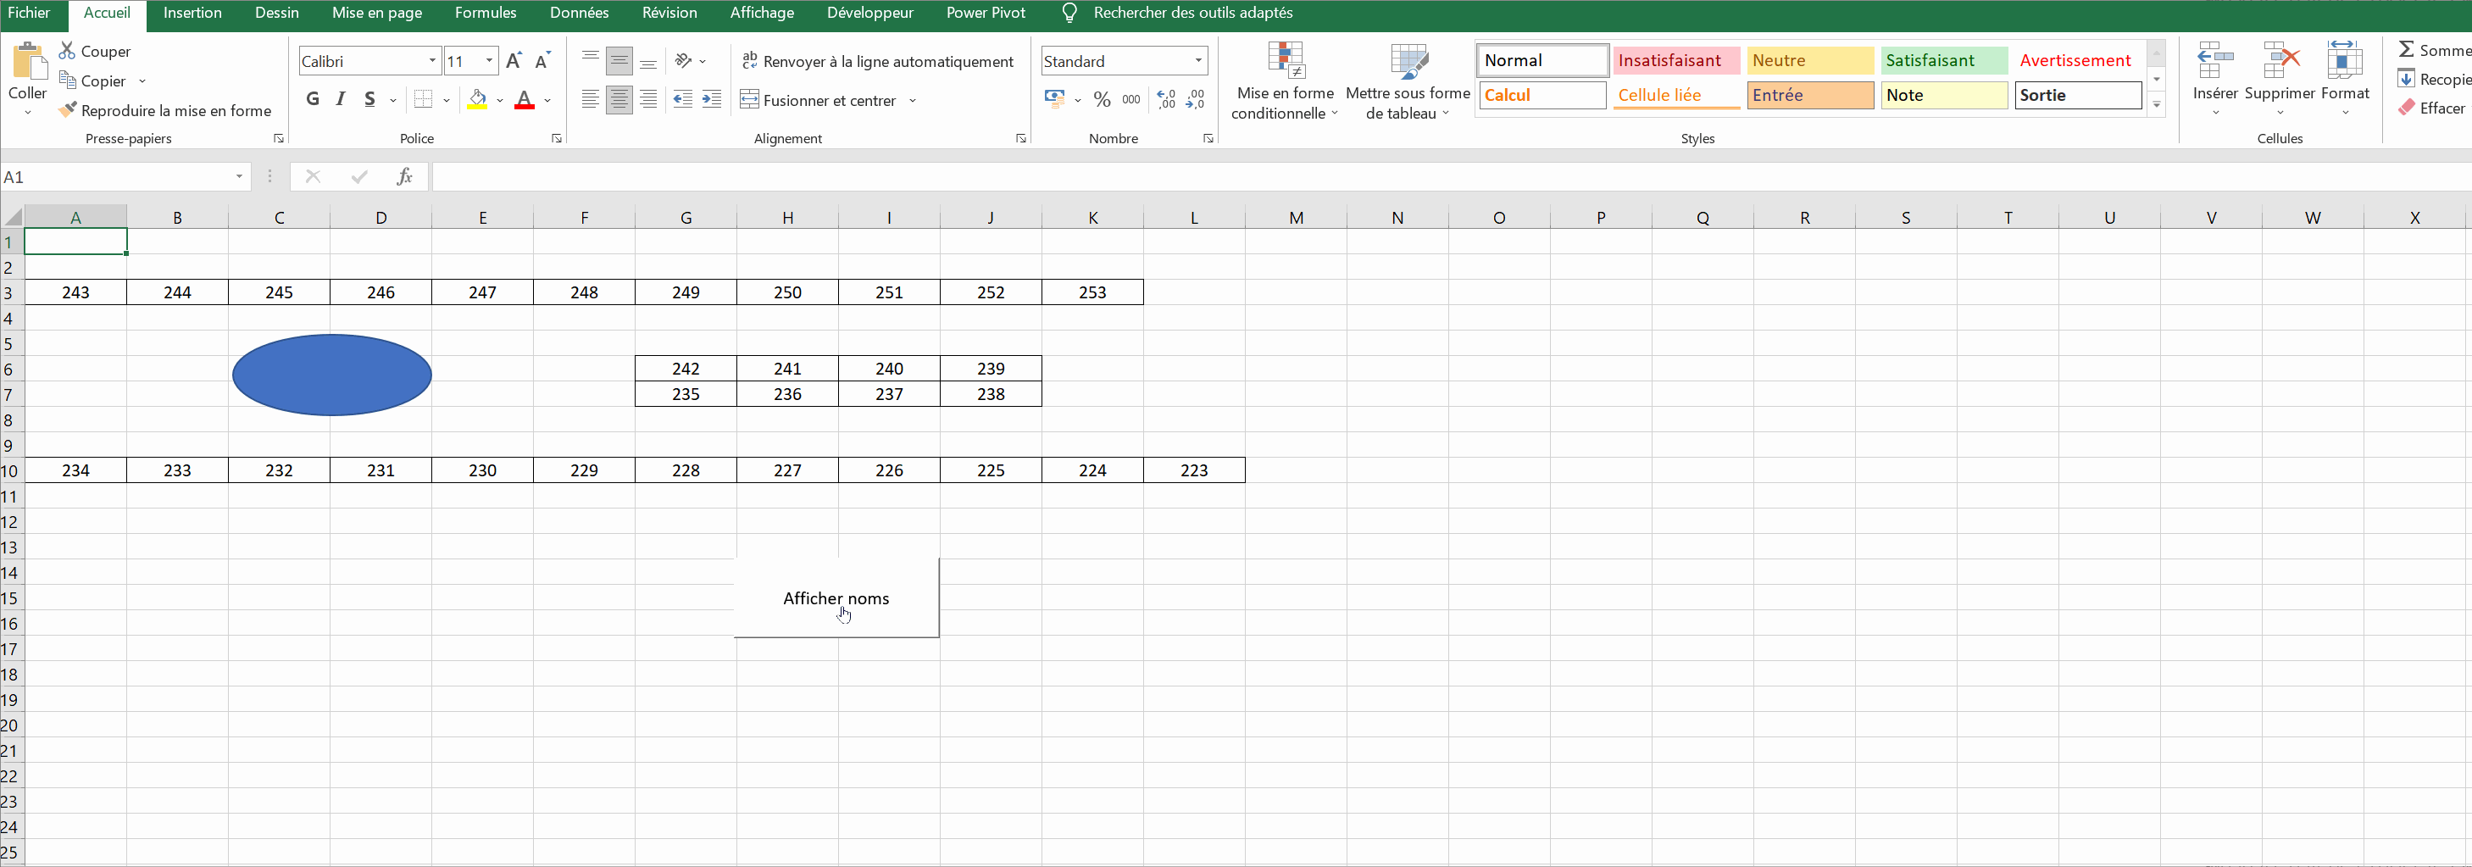Toggle bold with the G button
This screenshot has width=2472, height=867.
[x=312, y=100]
